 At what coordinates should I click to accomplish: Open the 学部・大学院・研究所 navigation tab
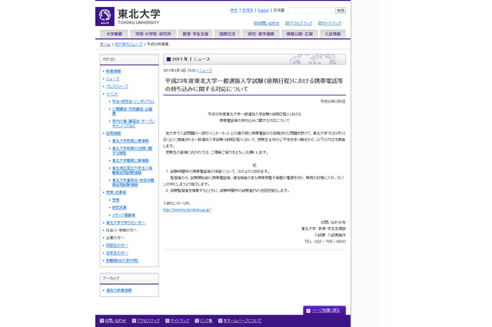pos(153,34)
